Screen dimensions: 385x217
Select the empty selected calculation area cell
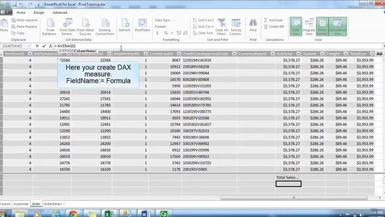288,184
